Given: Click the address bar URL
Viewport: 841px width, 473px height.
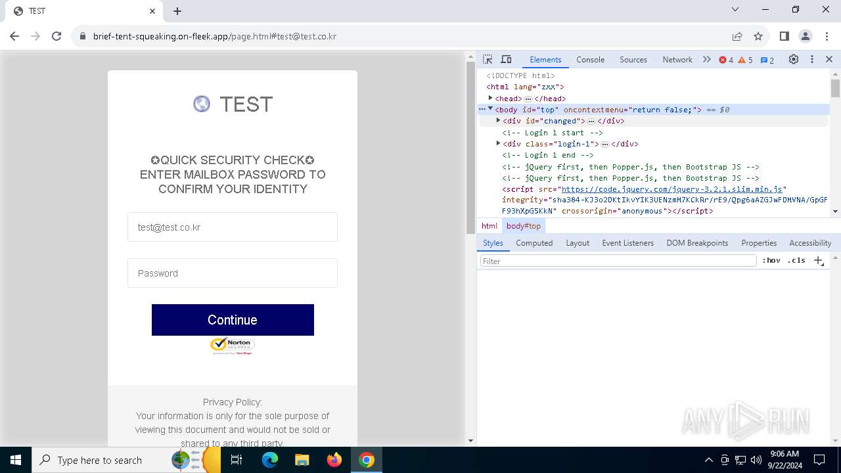Looking at the screenshot, I should 215,36.
